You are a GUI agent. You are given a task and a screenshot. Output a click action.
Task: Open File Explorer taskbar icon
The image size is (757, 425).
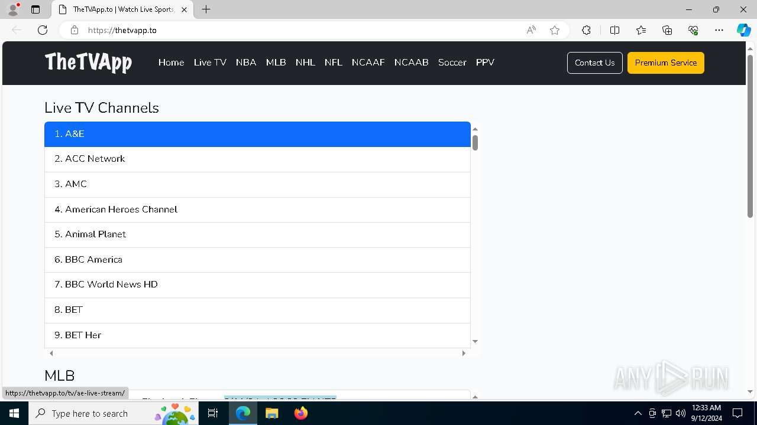click(x=271, y=413)
